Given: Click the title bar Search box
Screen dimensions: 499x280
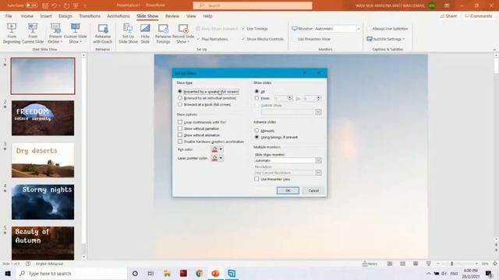Looking at the screenshot, I should click(x=253, y=5).
